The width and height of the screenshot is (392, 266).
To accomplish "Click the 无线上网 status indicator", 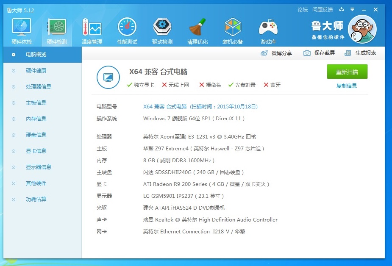I will (175, 85).
